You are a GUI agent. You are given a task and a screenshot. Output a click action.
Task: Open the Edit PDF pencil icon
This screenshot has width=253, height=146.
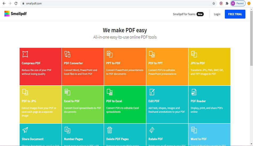[x=152, y=92]
